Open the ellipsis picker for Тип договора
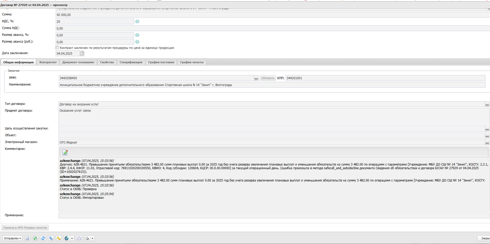Screen dimensions: 490x244 pyautogui.click(x=487, y=104)
